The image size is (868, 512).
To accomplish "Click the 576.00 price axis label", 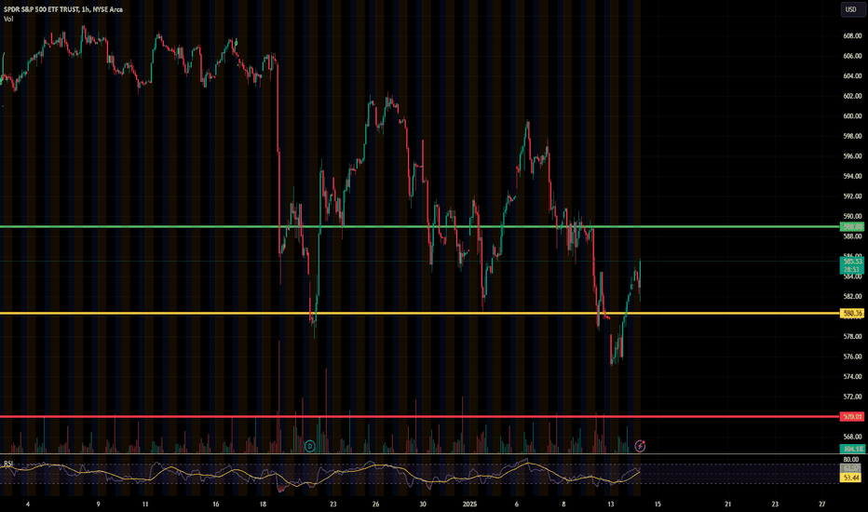I will (x=852, y=357).
